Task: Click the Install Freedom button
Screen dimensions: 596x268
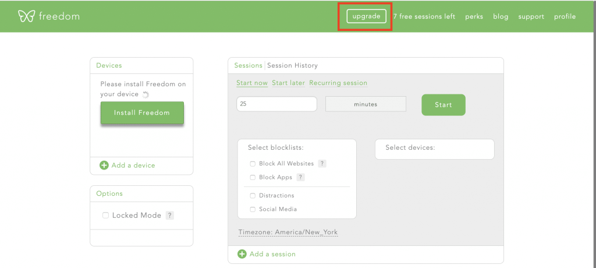Action: click(x=142, y=113)
